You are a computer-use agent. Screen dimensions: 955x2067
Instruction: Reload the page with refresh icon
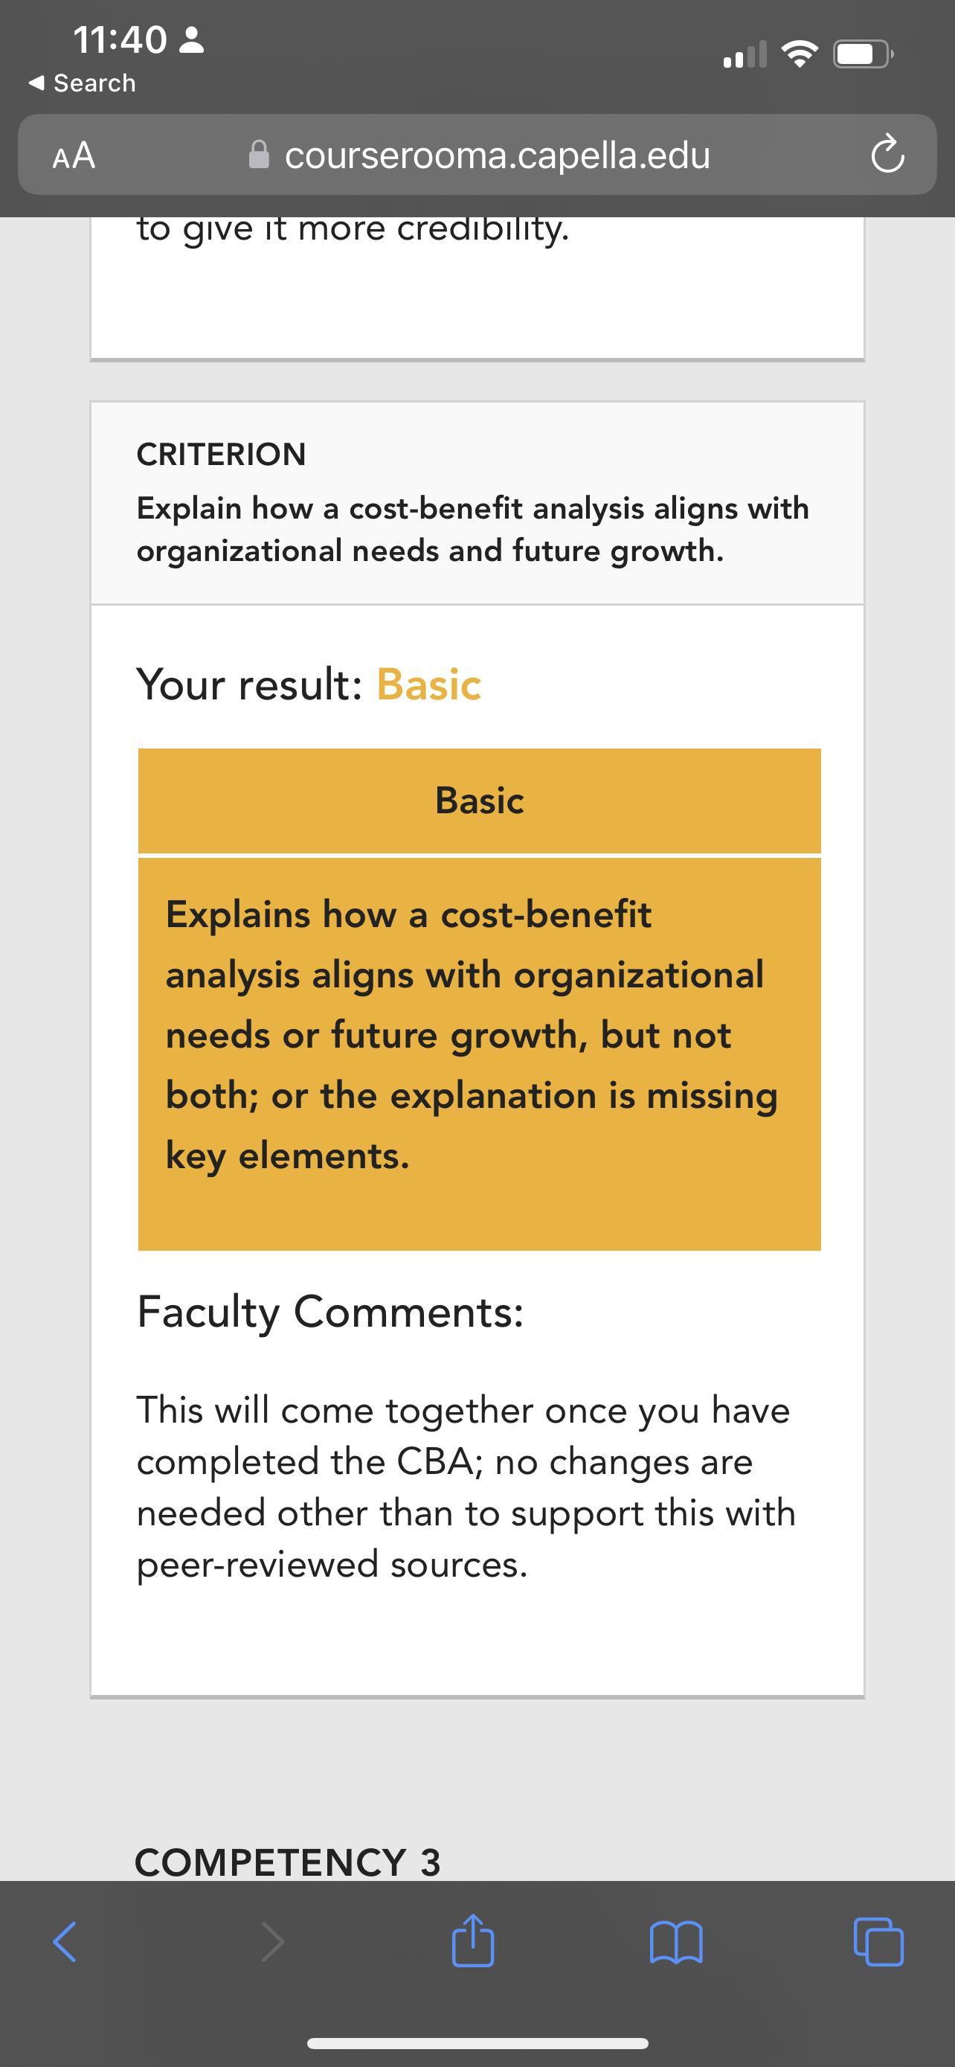(x=887, y=154)
